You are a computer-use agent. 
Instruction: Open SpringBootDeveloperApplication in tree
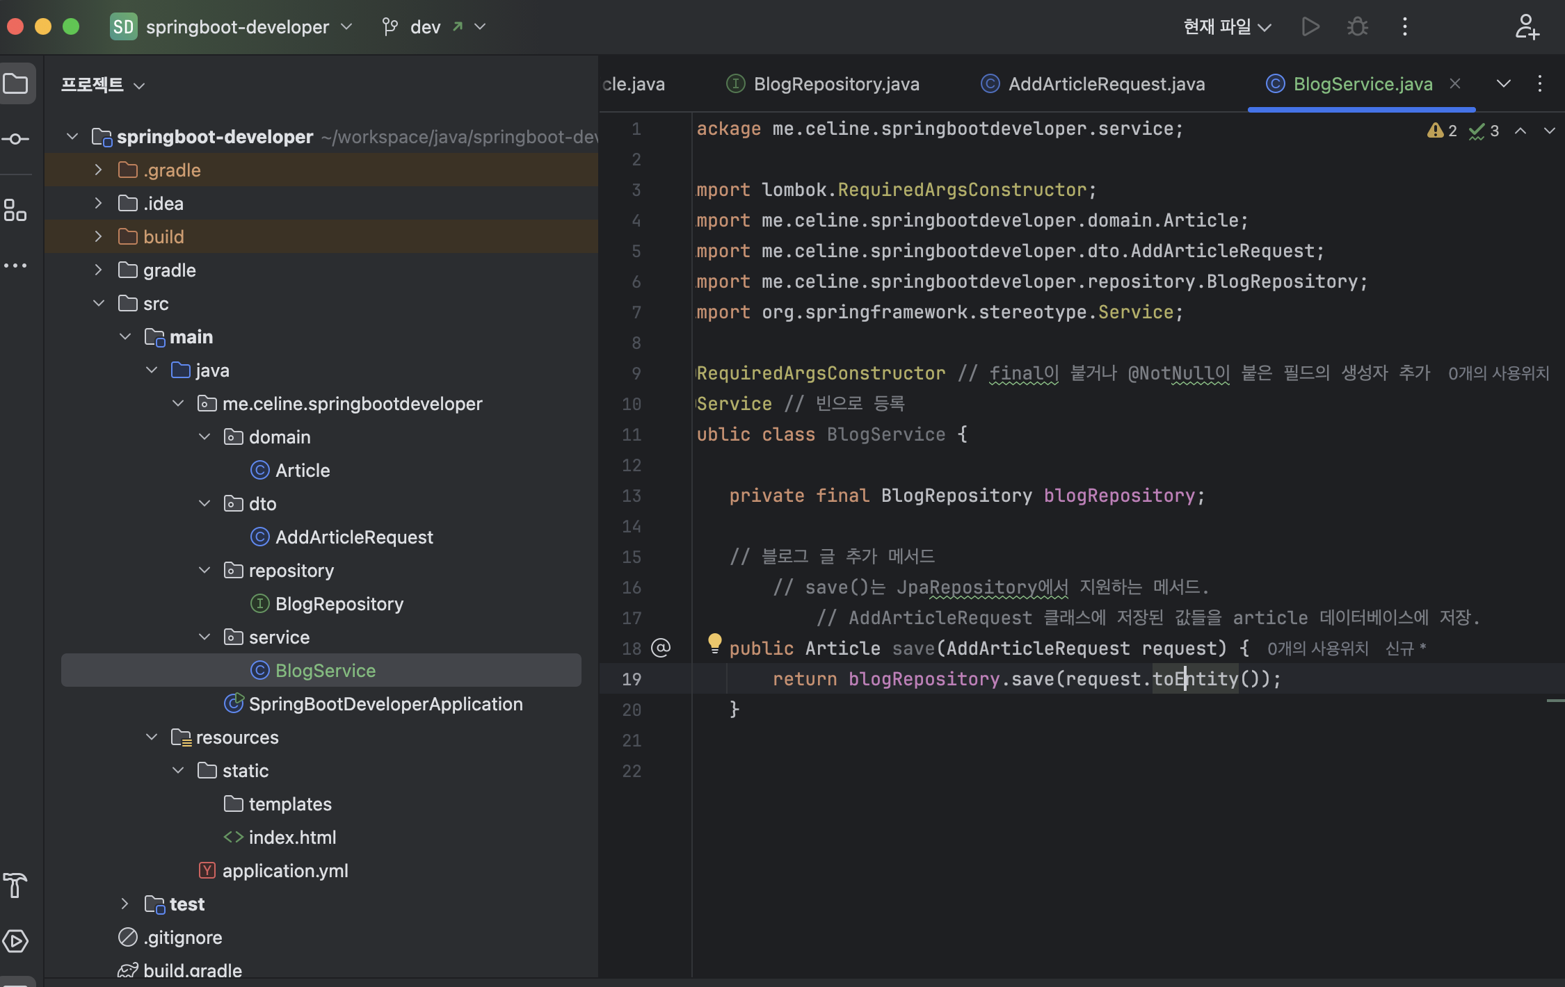pos(374,704)
